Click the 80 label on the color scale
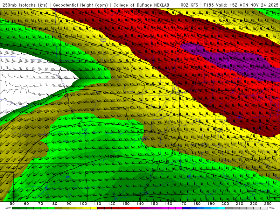The height and width of the screenshot is (210, 280). 55,204
